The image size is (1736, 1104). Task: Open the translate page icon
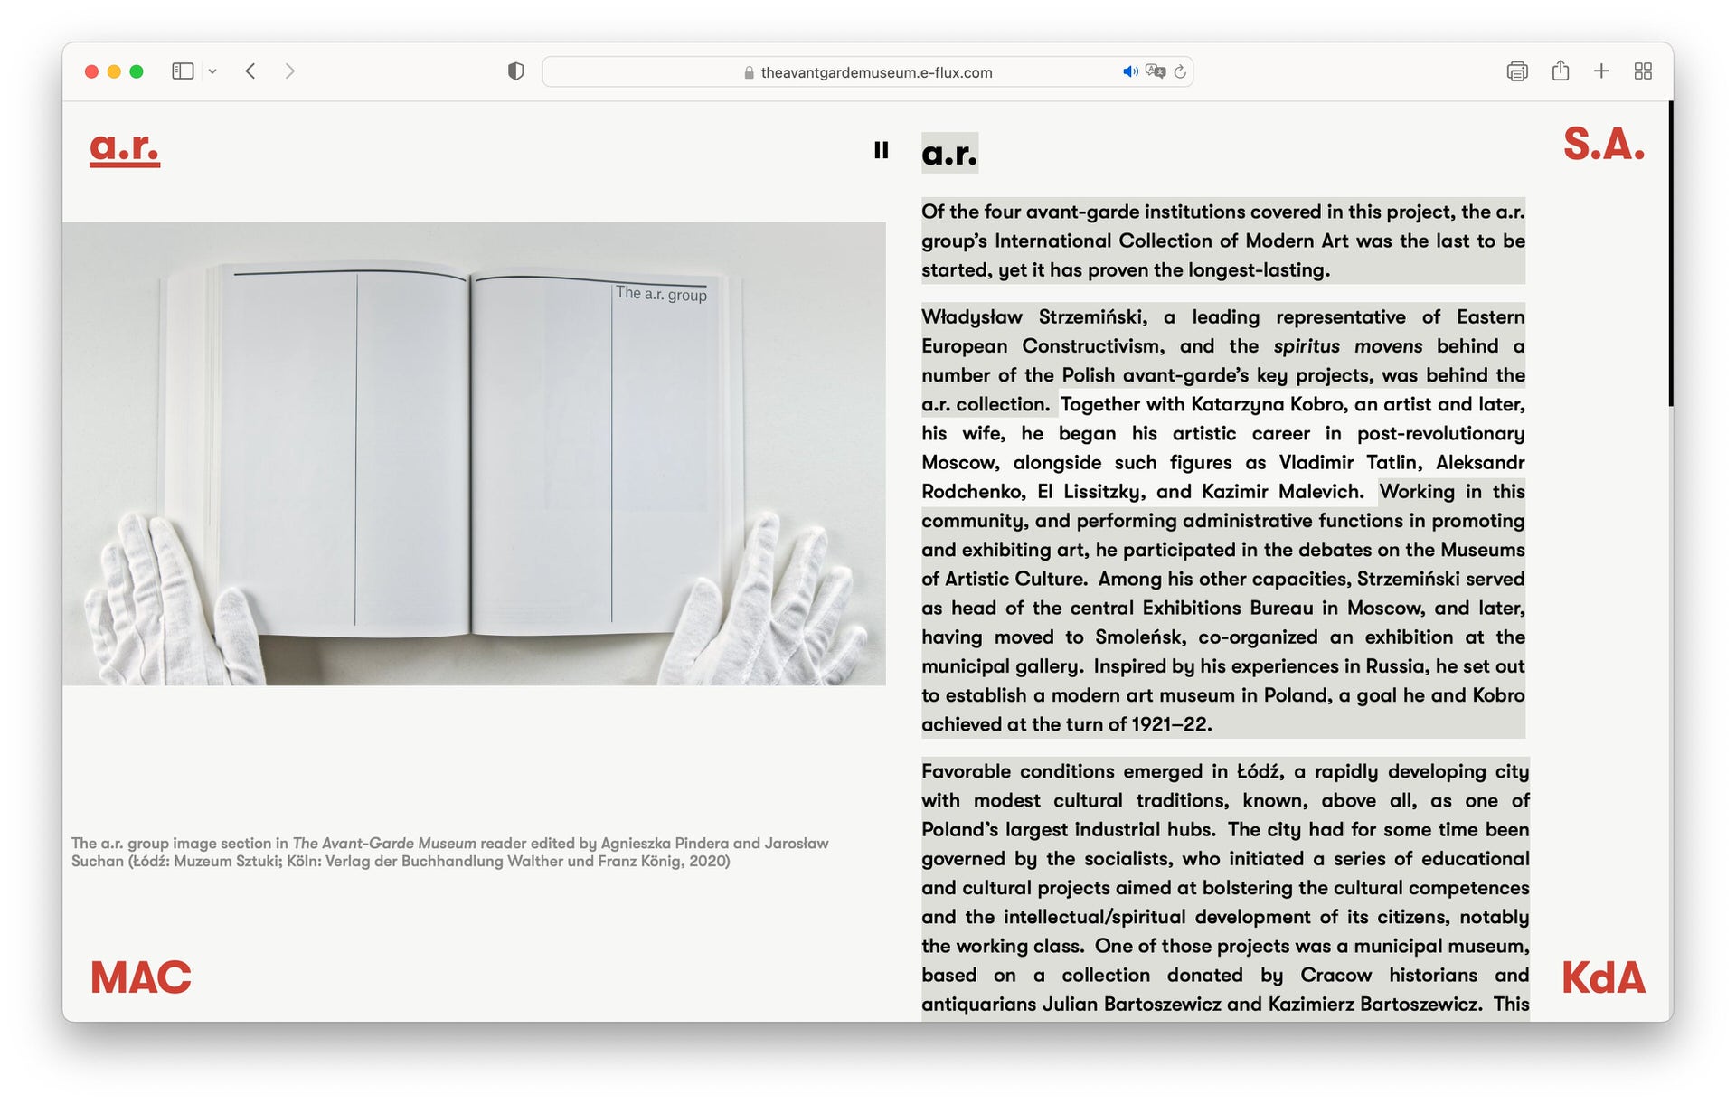[1155, 71]
